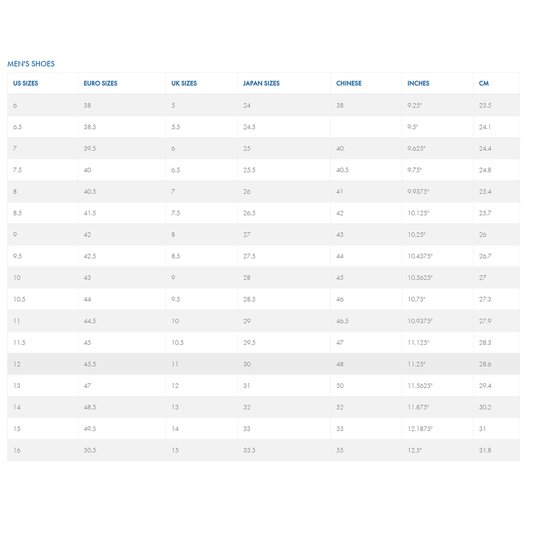Select the US size 12 highlighted row
Image resolution: width=533 pixels, height=533 pixels.
pyautogui.click(x=263, y=364)
